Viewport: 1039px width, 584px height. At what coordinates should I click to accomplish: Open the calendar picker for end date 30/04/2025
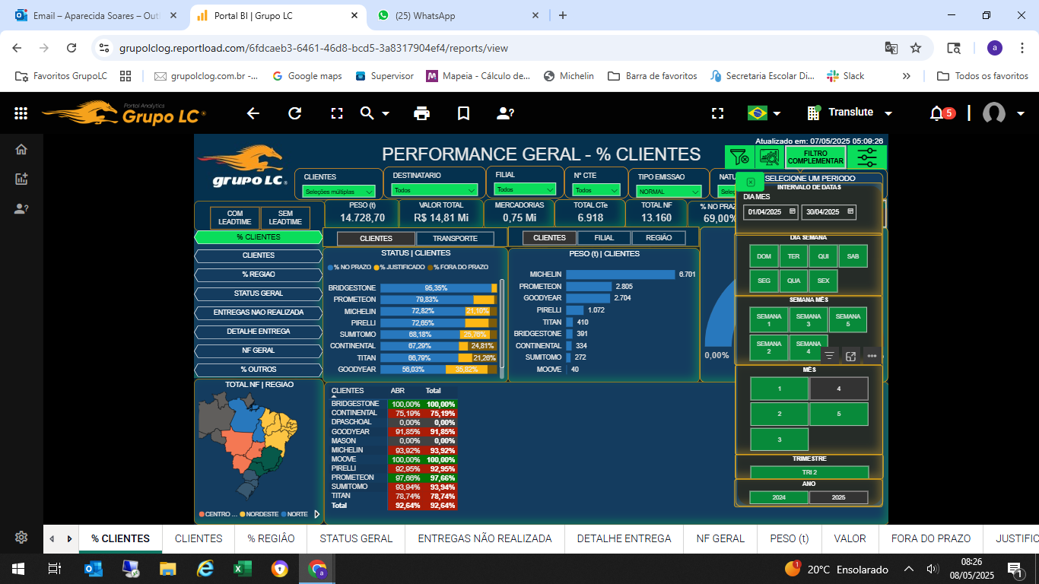850,211
